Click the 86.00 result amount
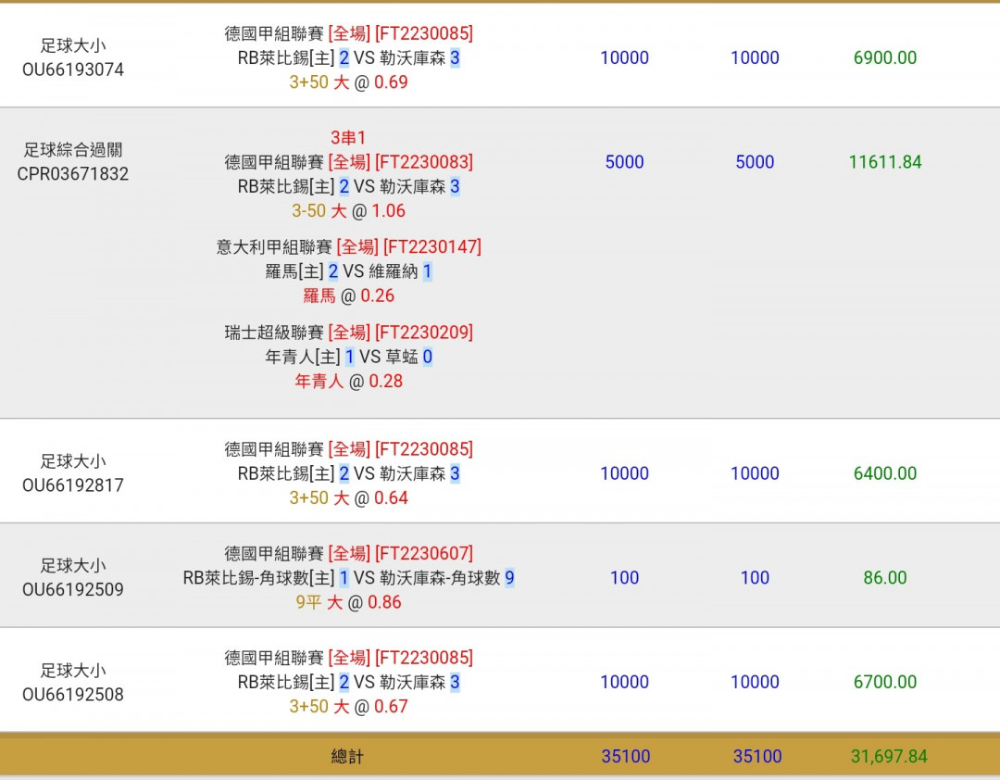Image resolution: width=1000 pixels, height=780 pixels. 884,578
